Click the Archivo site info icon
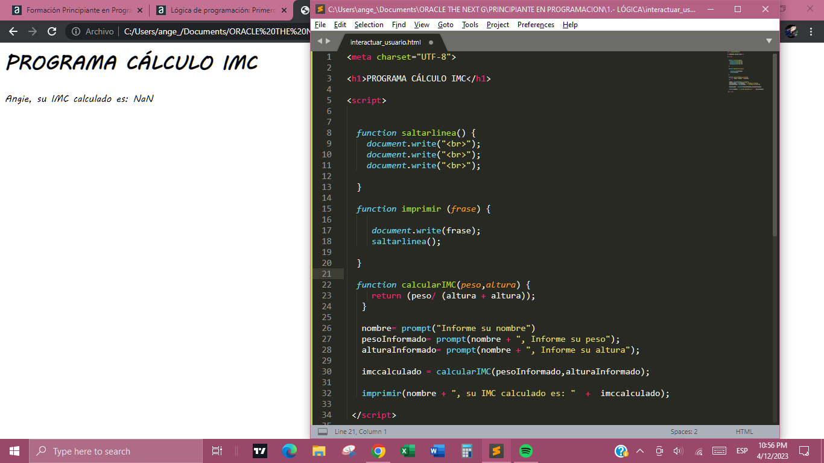The image size is (824, 463). (x=76, y=31)
